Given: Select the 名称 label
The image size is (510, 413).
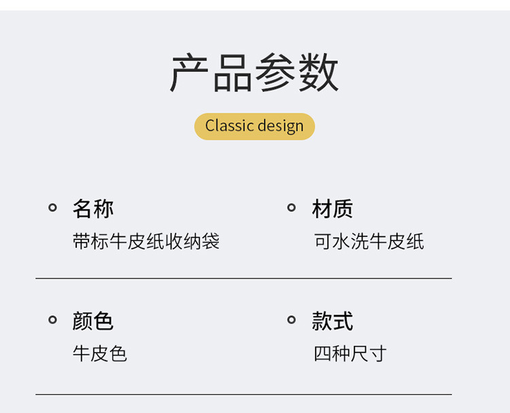Looking at the screenshot, I should 93,209.
